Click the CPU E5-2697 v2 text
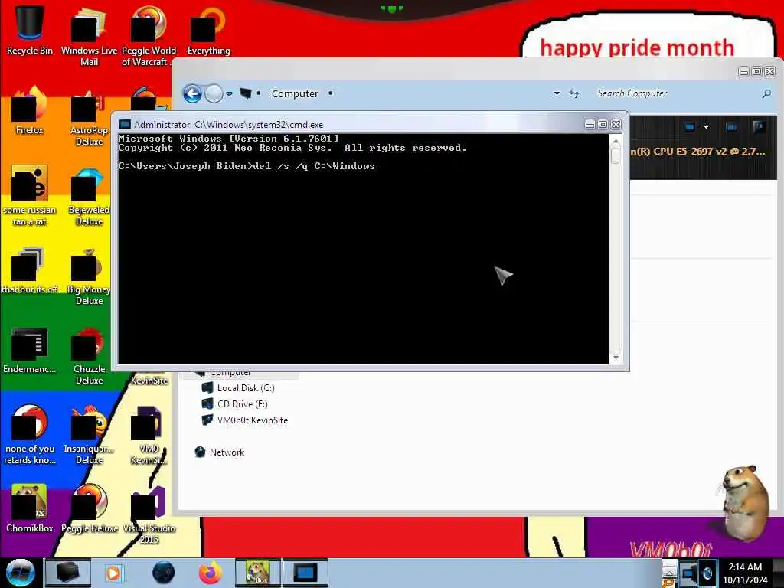 pyautogui.click(x=698, y=151)
